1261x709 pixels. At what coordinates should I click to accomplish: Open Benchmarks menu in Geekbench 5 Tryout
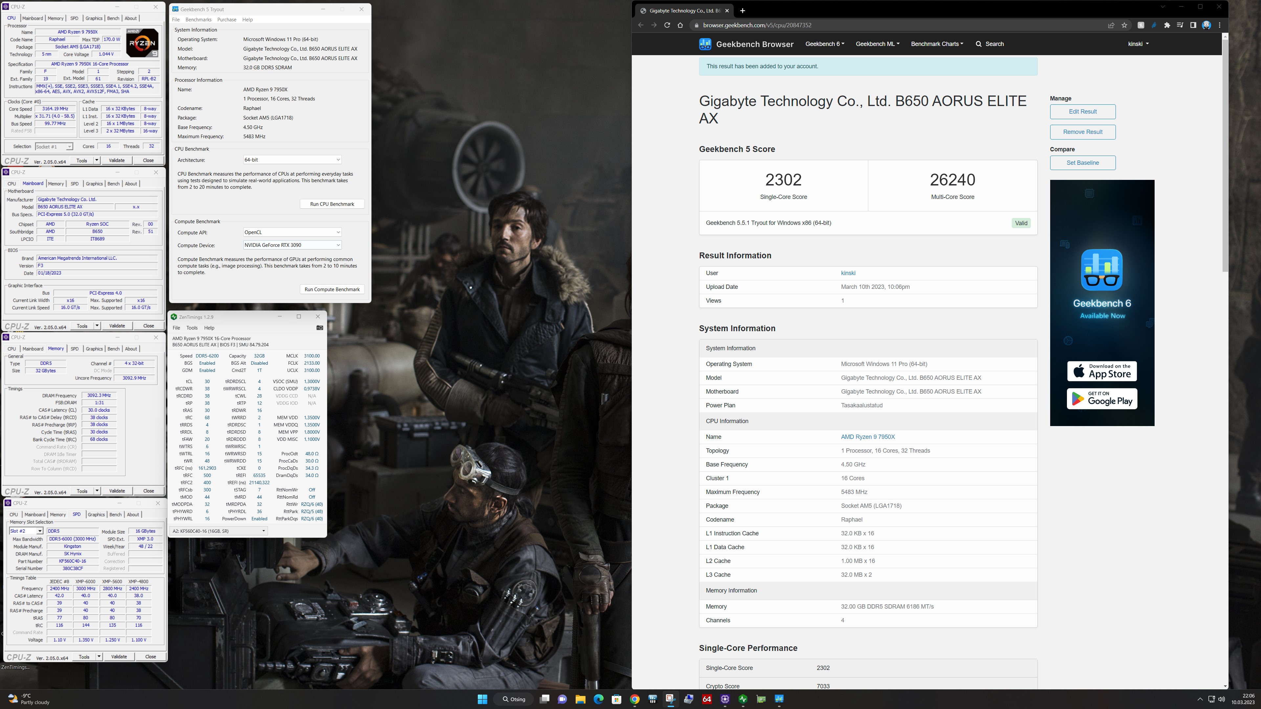[x=198, y=20]
